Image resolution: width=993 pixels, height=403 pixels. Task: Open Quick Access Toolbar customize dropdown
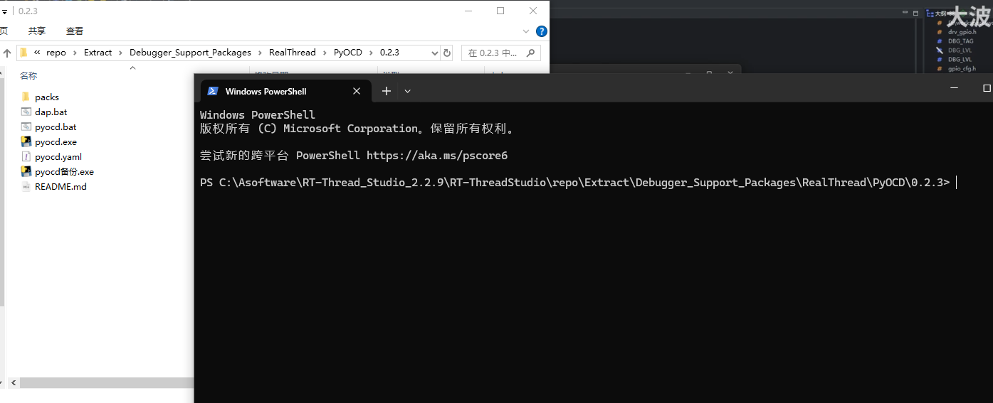[x=4, y=11]
